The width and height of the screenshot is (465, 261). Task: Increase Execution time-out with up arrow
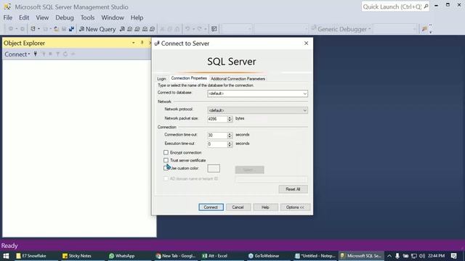[x=230, y=142]
